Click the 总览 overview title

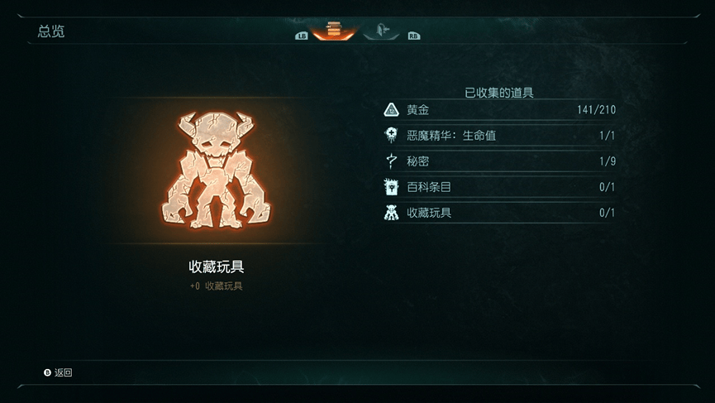[x=51, y=31]
